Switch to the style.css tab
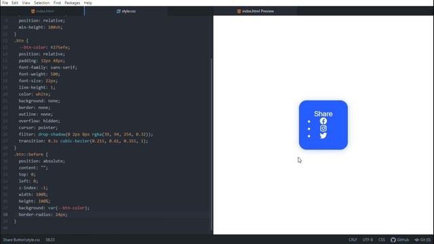 [126, 12]
